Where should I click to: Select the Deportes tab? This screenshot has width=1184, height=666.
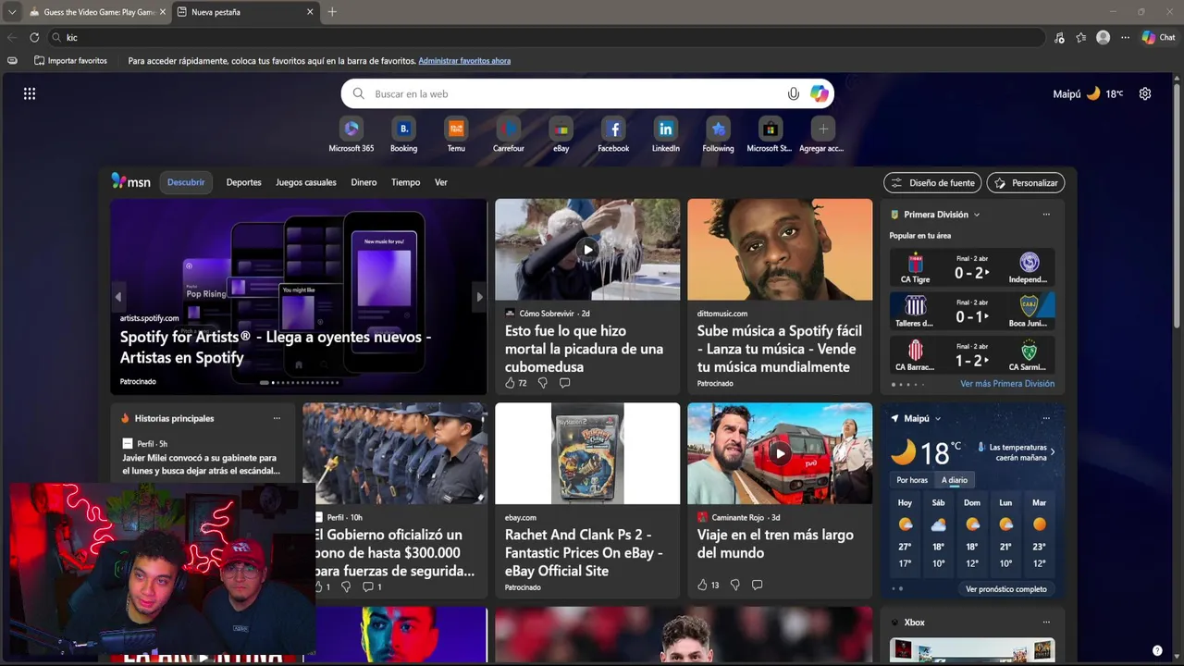pos(244,182)
